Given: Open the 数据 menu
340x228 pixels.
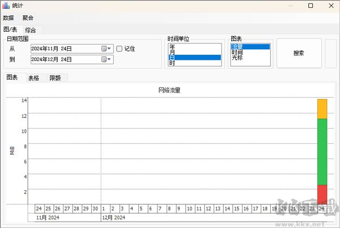Looking at the screenshot, I should point(8,17).
